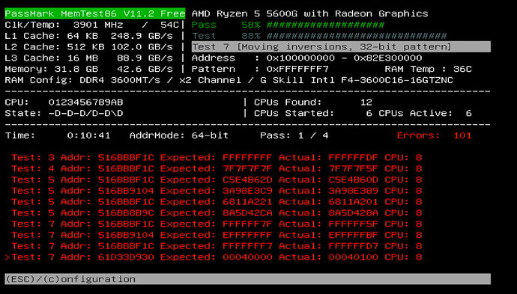The height and width of the screenshot is (294, 517).
Task: Click the CPUs Found 12 value
Action: click(x=313, y=102)
